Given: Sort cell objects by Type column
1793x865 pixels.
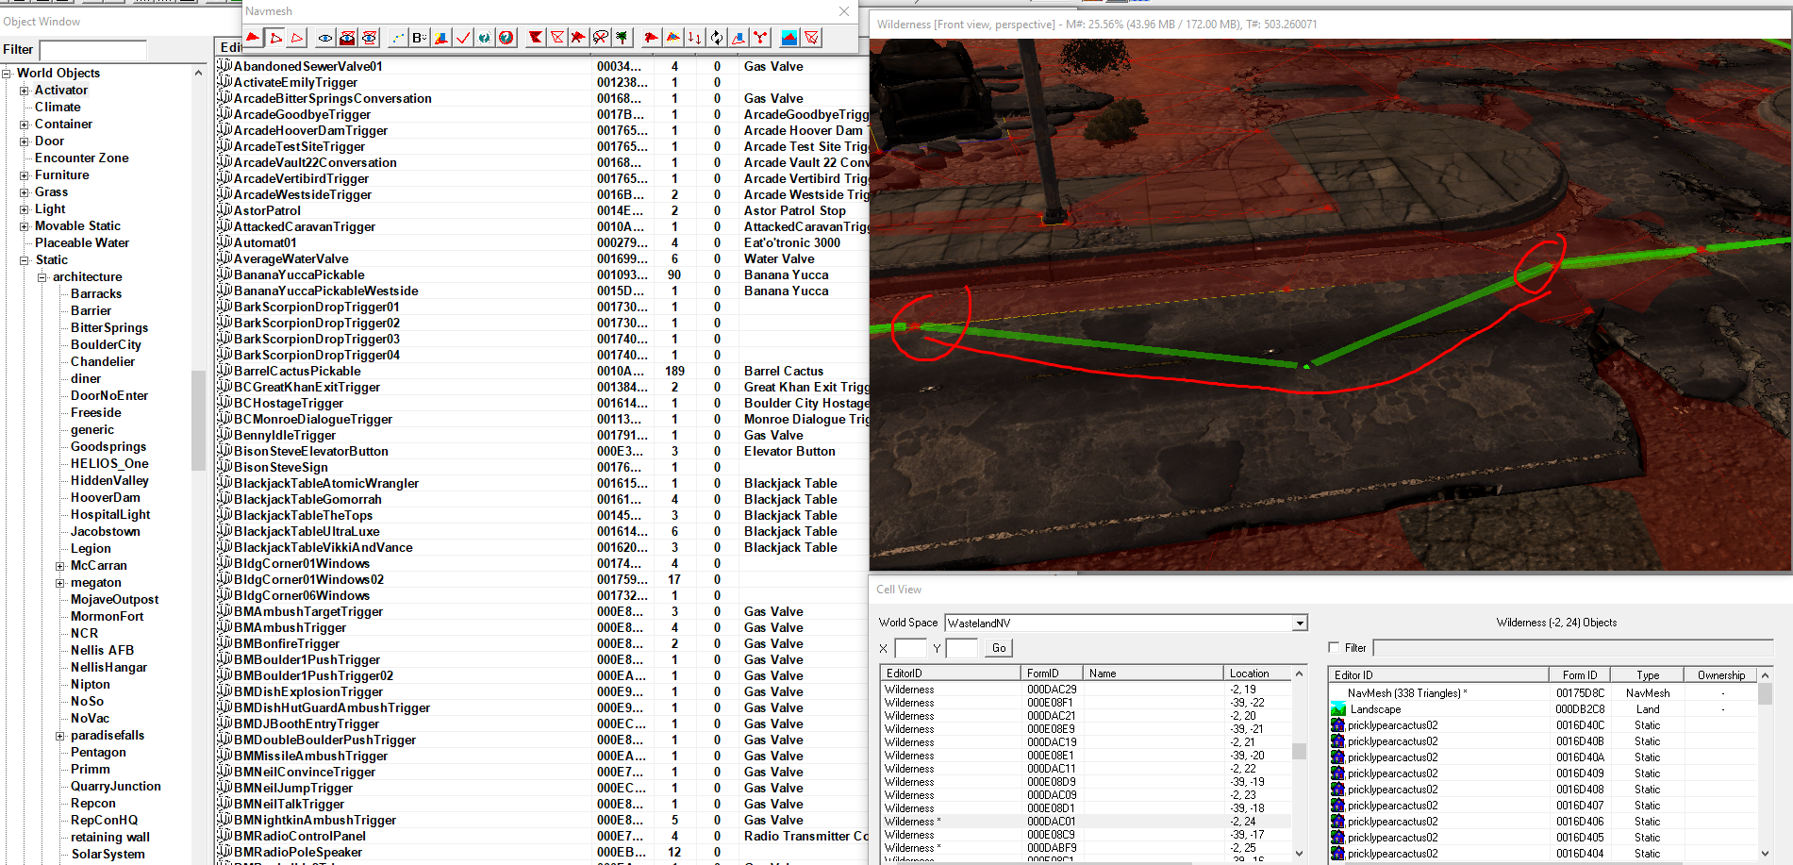Looking at the screenshot, I should tap(1647, 674).
